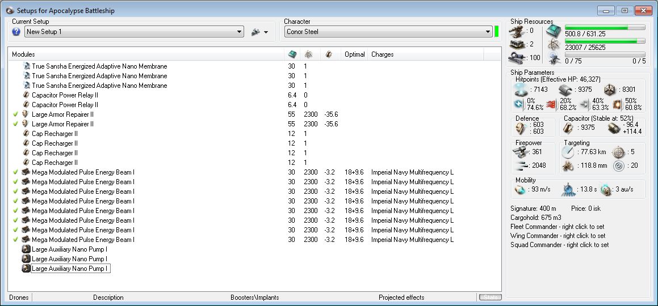
Task: Toggle the bottommost Mega Modulated Pulse Beam checkmark
Action: point(15,240)
